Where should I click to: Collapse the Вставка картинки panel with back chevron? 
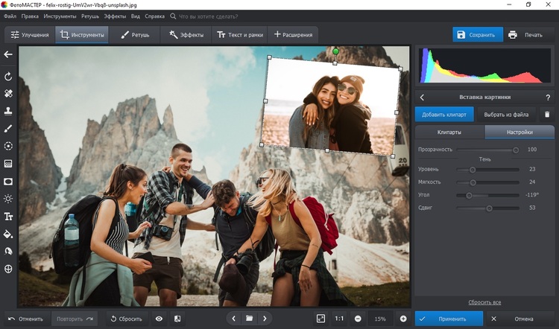click(x=423, y=98)
